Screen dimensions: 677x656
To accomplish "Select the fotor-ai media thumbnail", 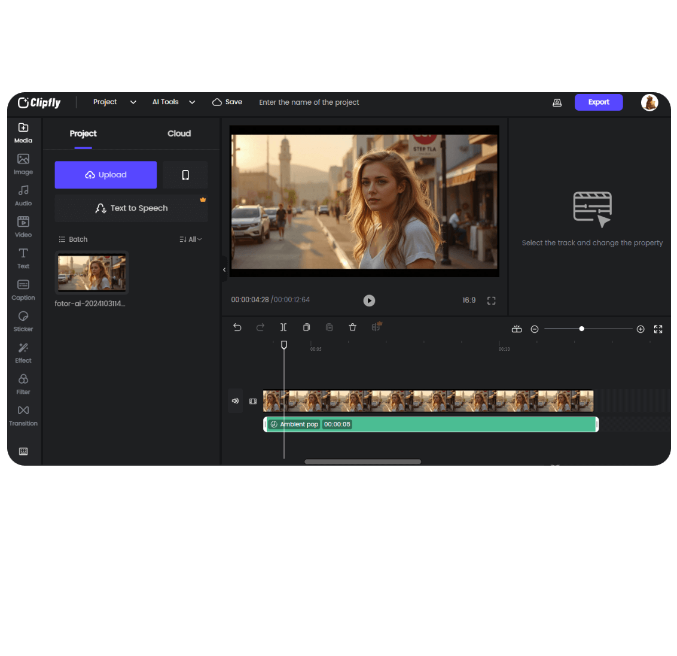I will click(x=92, y=272).
